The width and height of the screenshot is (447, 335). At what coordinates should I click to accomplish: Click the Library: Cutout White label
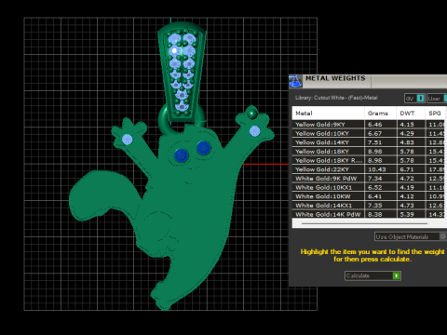336,98
